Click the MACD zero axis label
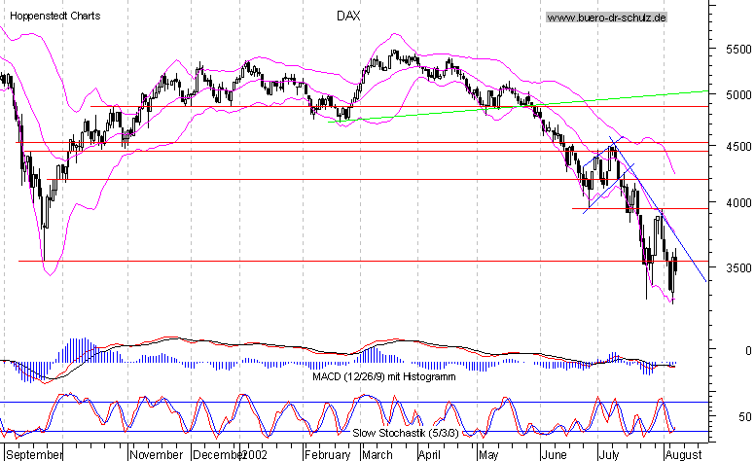 748,351
